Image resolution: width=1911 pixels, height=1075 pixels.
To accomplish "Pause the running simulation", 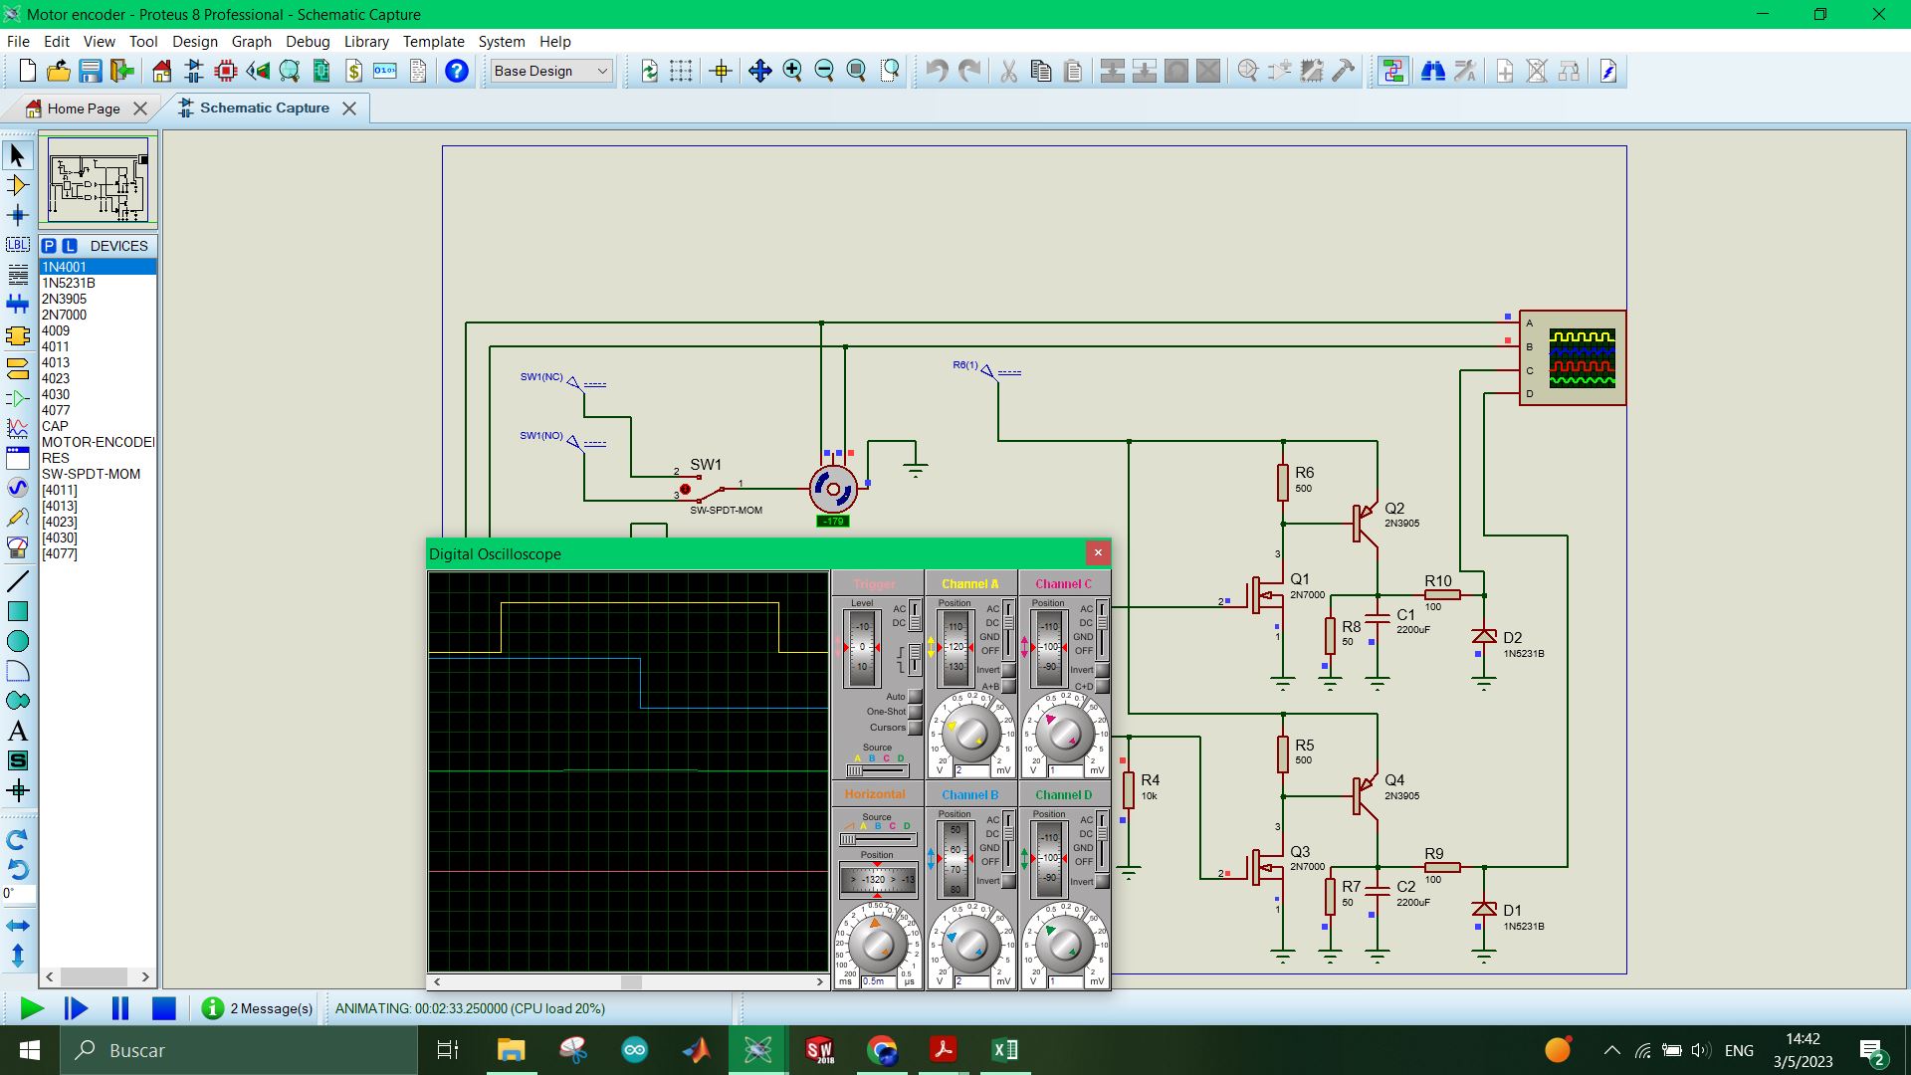I will tap(120, 1008).
